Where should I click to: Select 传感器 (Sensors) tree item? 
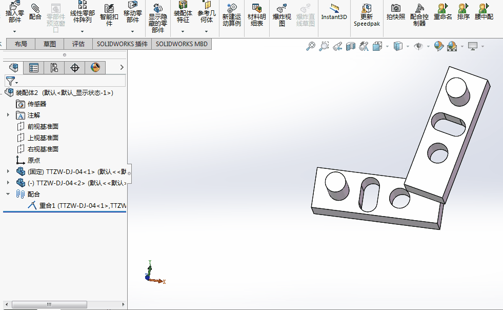click(31, 104)
